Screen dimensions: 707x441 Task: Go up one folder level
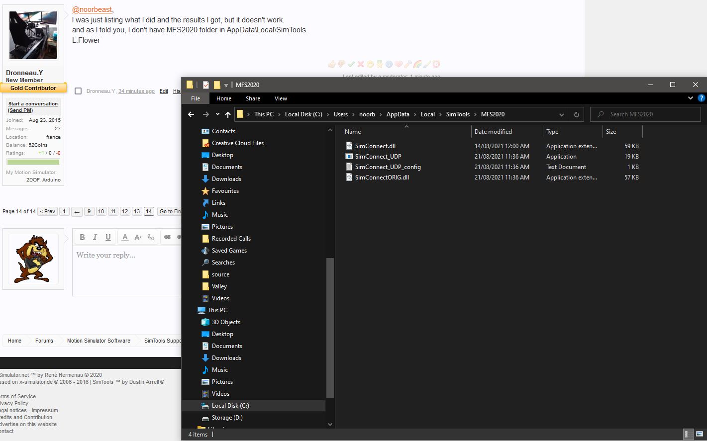(x=228, y=114)
